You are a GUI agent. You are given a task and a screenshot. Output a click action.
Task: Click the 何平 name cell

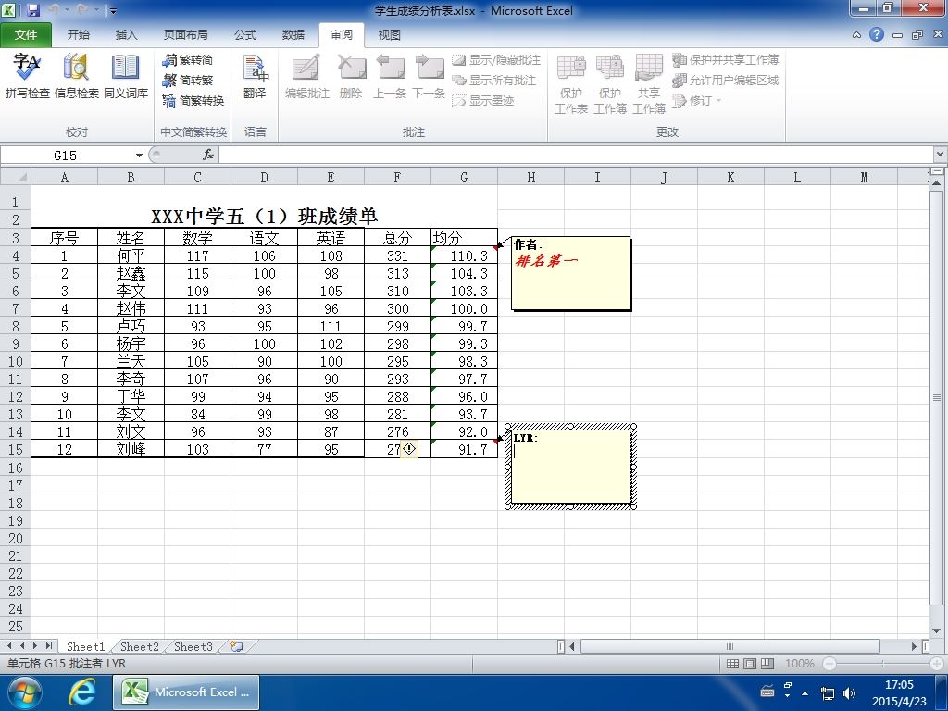tap(131, 256)
